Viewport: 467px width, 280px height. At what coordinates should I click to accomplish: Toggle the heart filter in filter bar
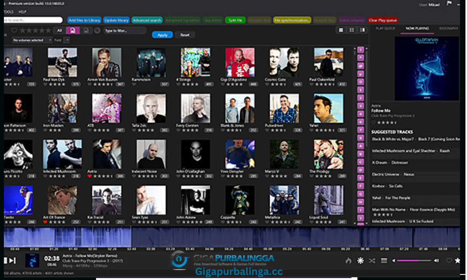click(14, 30)
